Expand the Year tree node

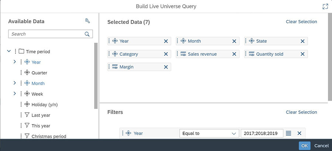click(x=15, y=62)
